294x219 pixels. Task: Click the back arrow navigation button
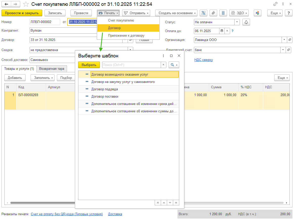6,4
